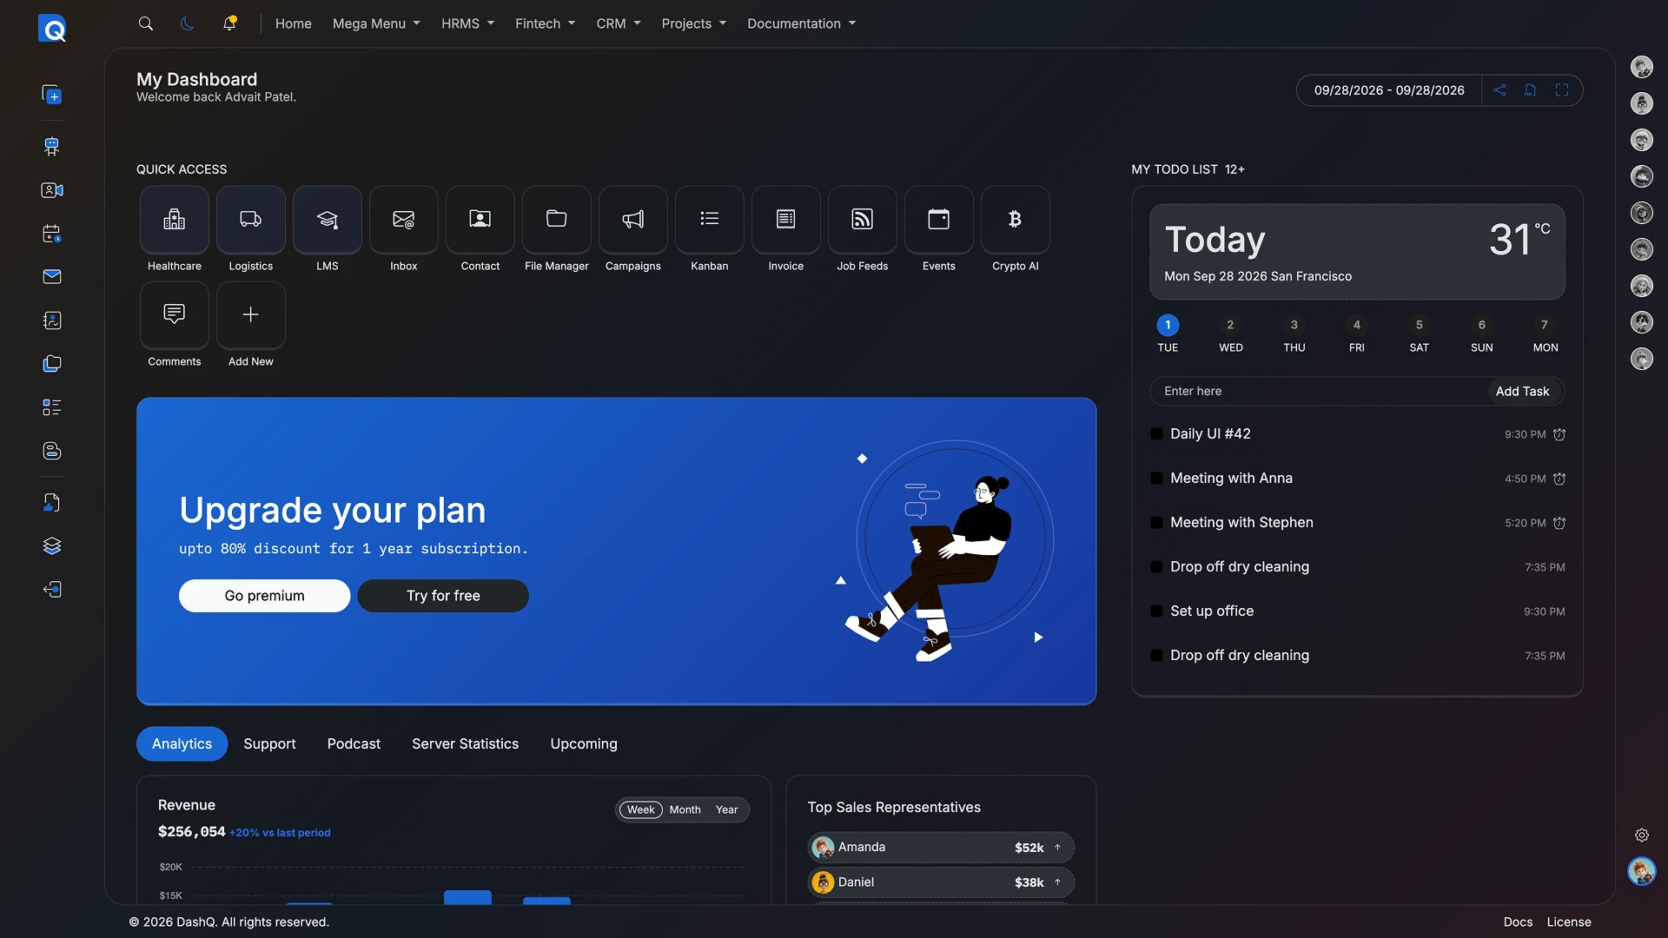Image resolution: width=1668 pixels, height=938 pixels.
Task: Expand the Documentation dropdown menu
Action: [801, 23]
